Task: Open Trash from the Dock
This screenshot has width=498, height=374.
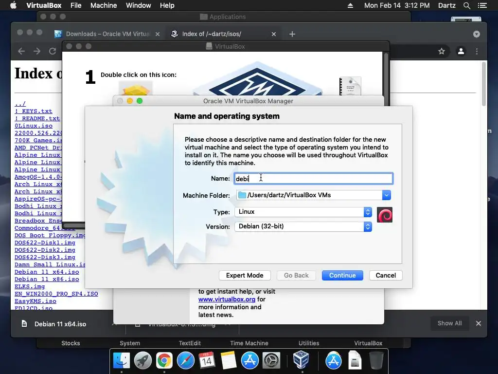Action: [376, 361]
